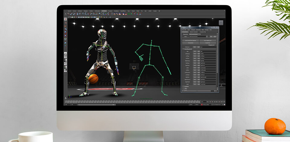The image size is (290, 142).
Task: Click the view cube in viewport corner
Action: point(221,22)
